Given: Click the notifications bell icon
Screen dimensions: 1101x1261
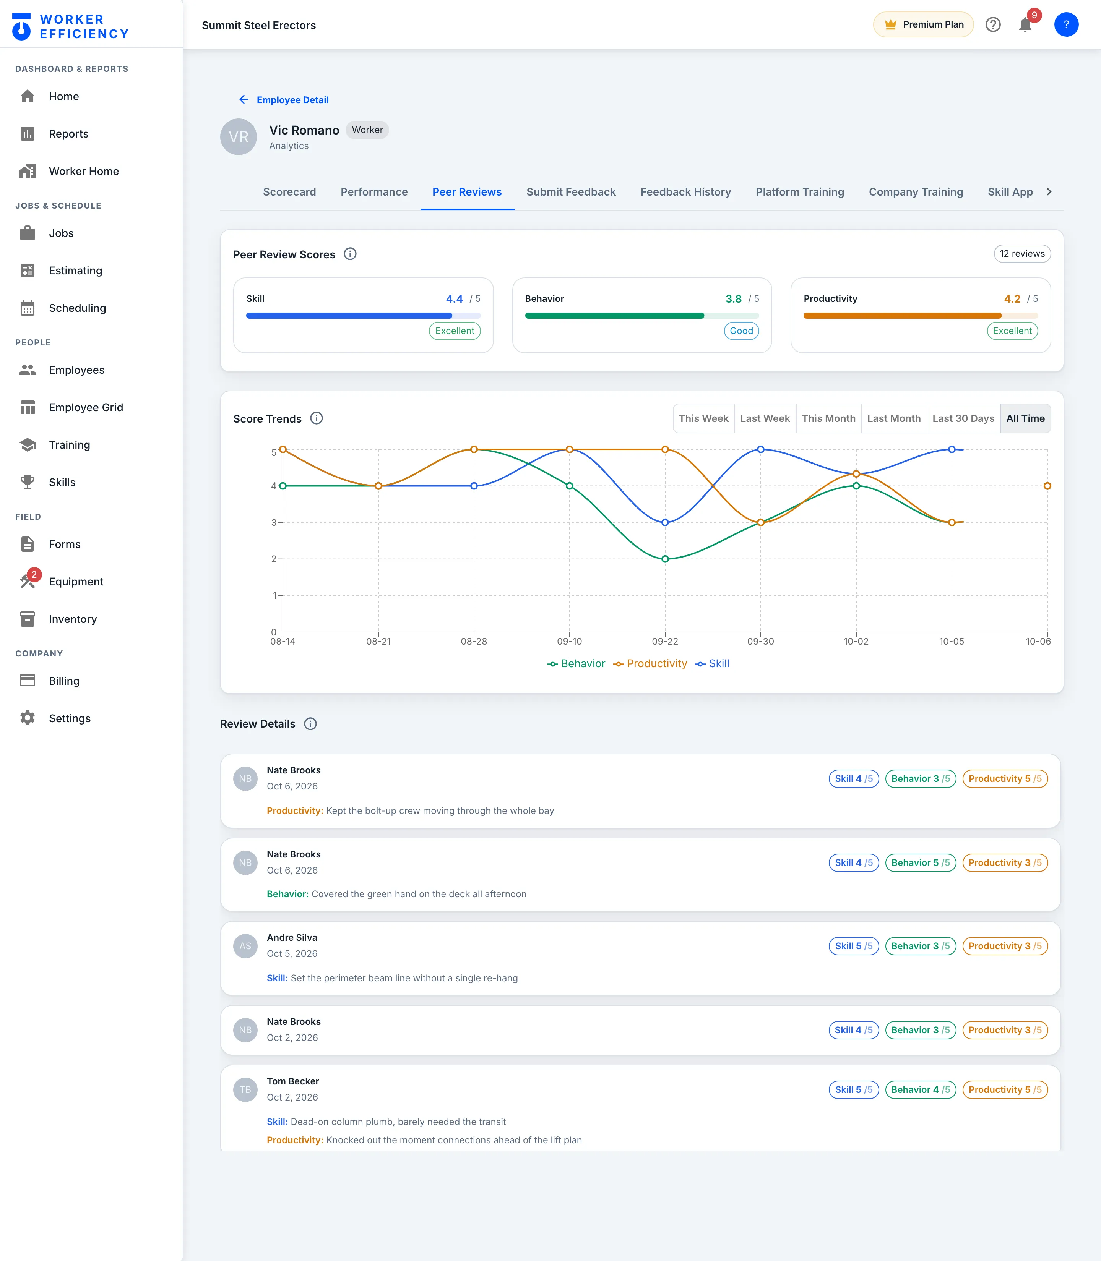Looking at the screenshot, I should tap(1025, 24).
